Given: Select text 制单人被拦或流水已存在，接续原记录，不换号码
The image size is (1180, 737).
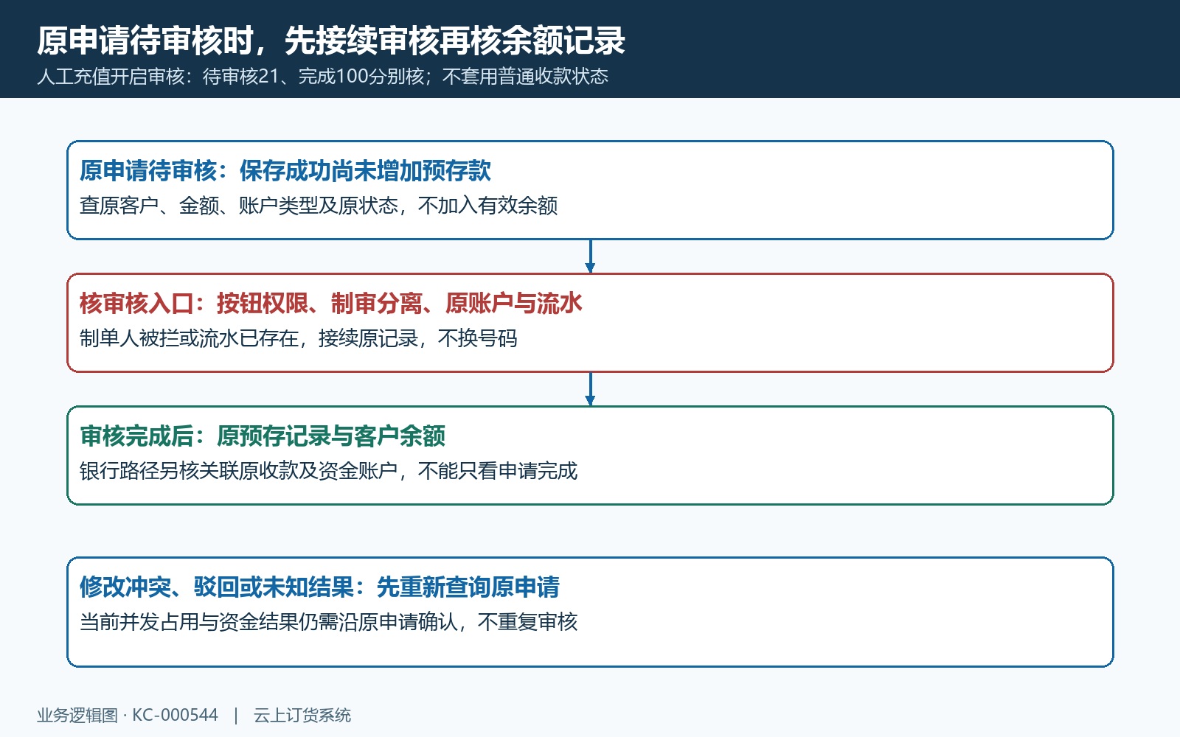Looking at the screenshot, I should click(x=299, y=338).
